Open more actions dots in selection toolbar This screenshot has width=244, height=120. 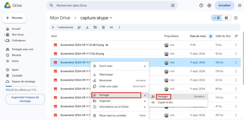[119, 27]
